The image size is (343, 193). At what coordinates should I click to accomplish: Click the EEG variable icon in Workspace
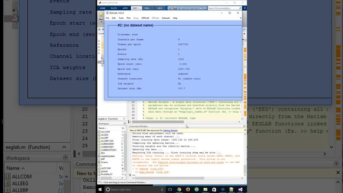tap(99, 153)
